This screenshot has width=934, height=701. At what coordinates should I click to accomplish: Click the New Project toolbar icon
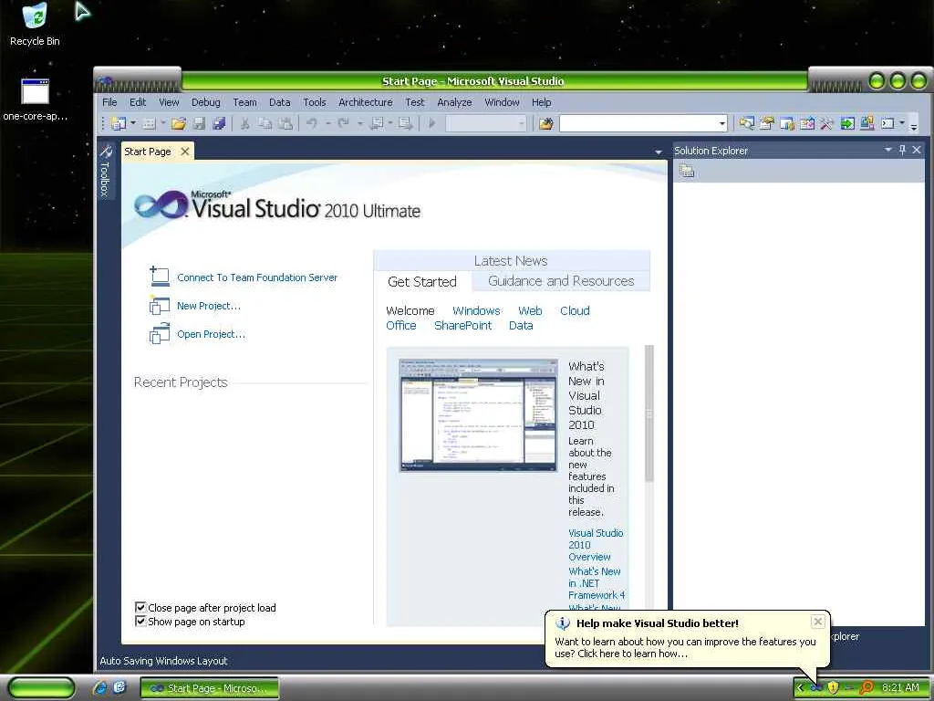tap(119, 123)
